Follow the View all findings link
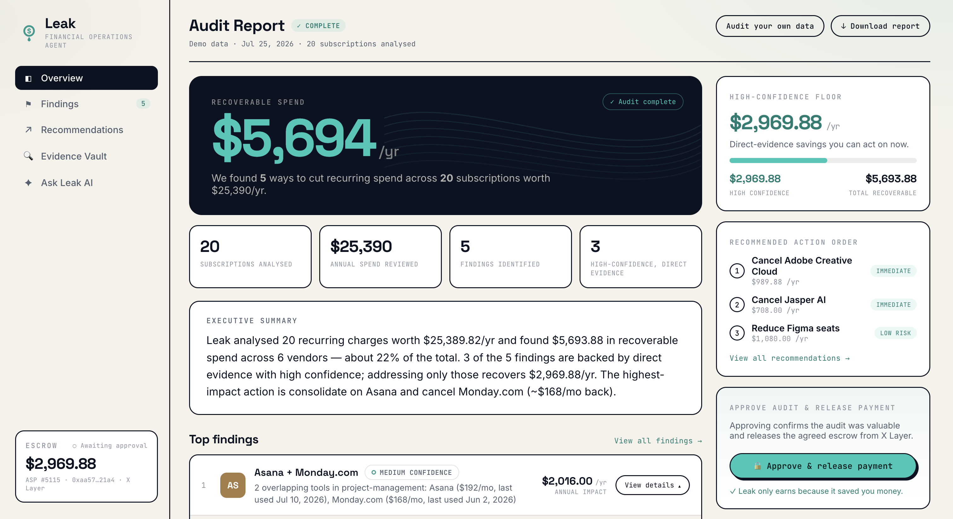The height and width of the screenshot is (519, 953). pyautogui.click(x=658, y=440)
